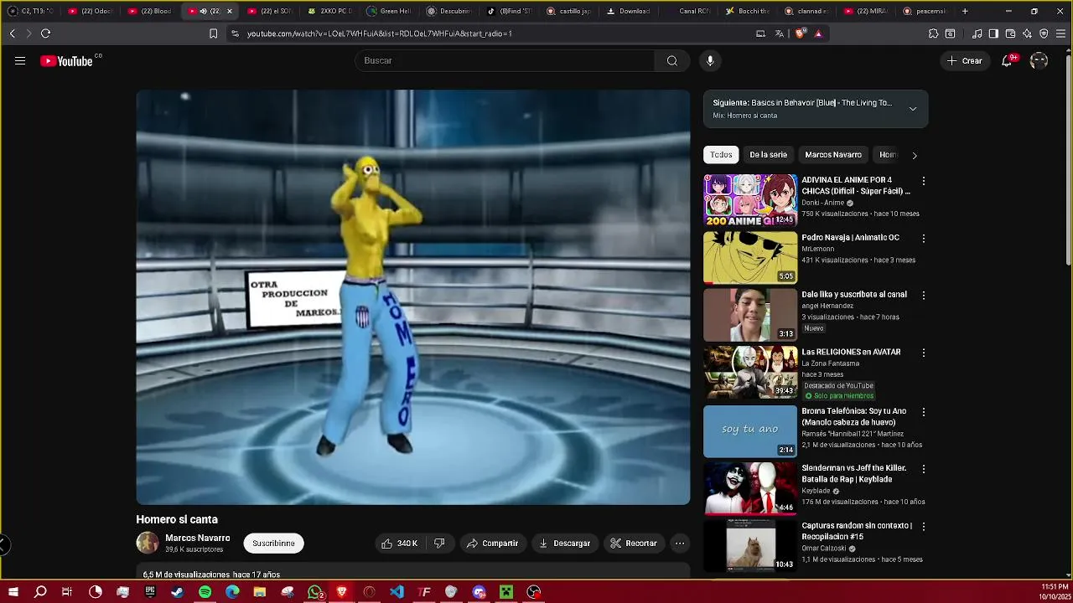Go back using browser back arrow
This screenshot has height=603, width=1073.
(x=12, y=33)
